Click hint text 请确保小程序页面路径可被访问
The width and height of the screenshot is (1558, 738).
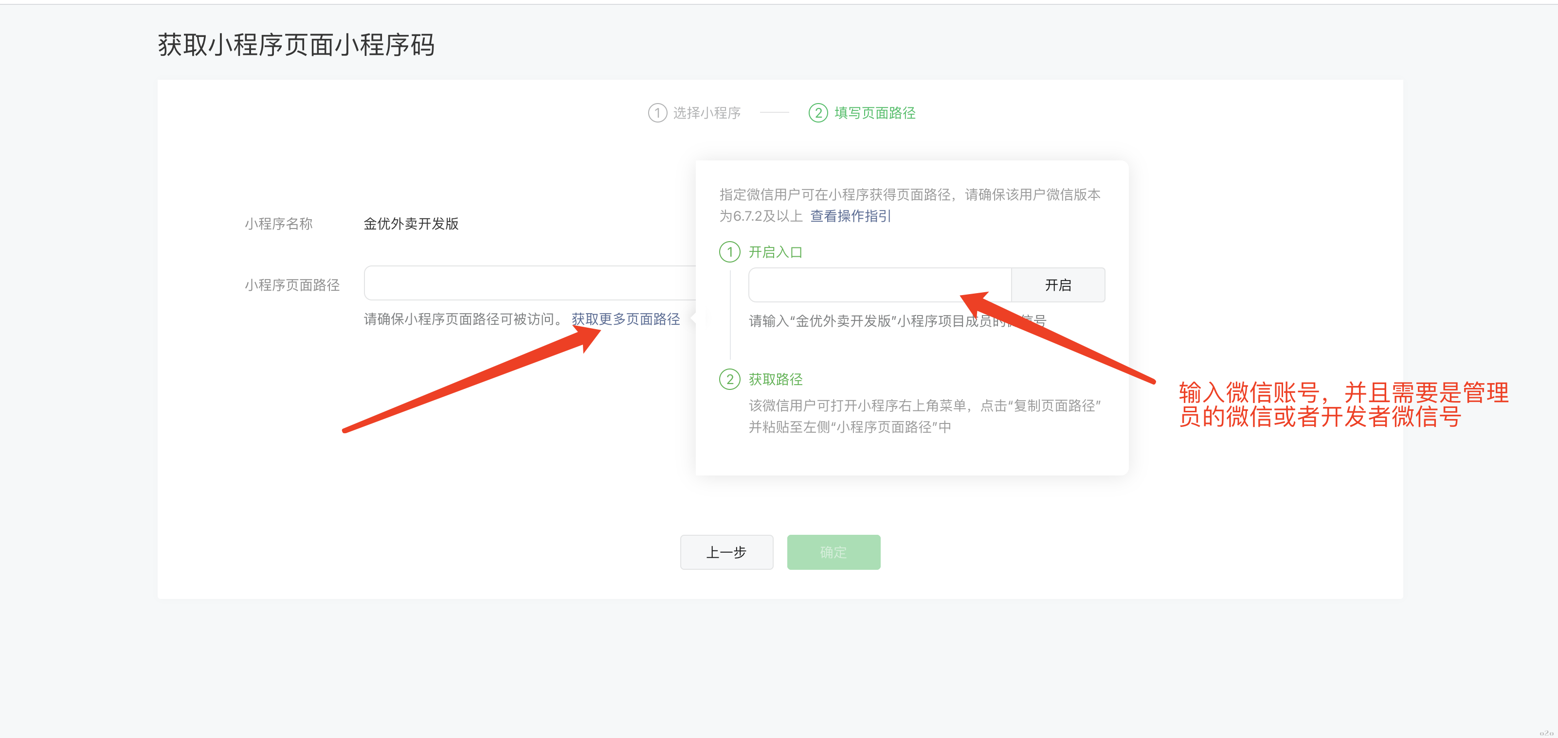pos(463,319)
